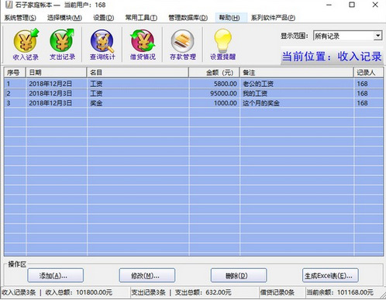The image size is (386, 300).
Task: Expand the 显示范围 dropdown arrow
Action: click(378, 36)
